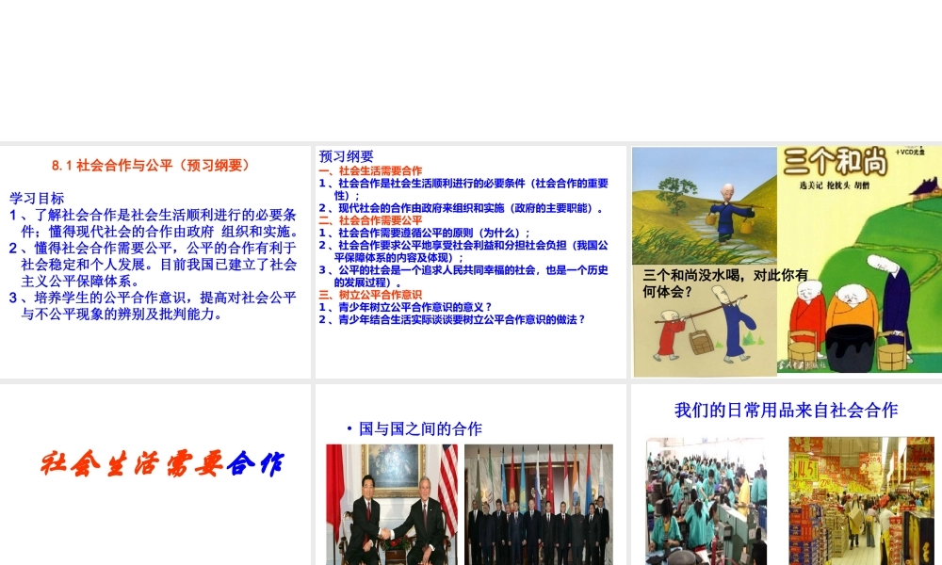Click outline line 现代社会的合作由政府来组织和实施
942x565 pixels.
point(461,208)
